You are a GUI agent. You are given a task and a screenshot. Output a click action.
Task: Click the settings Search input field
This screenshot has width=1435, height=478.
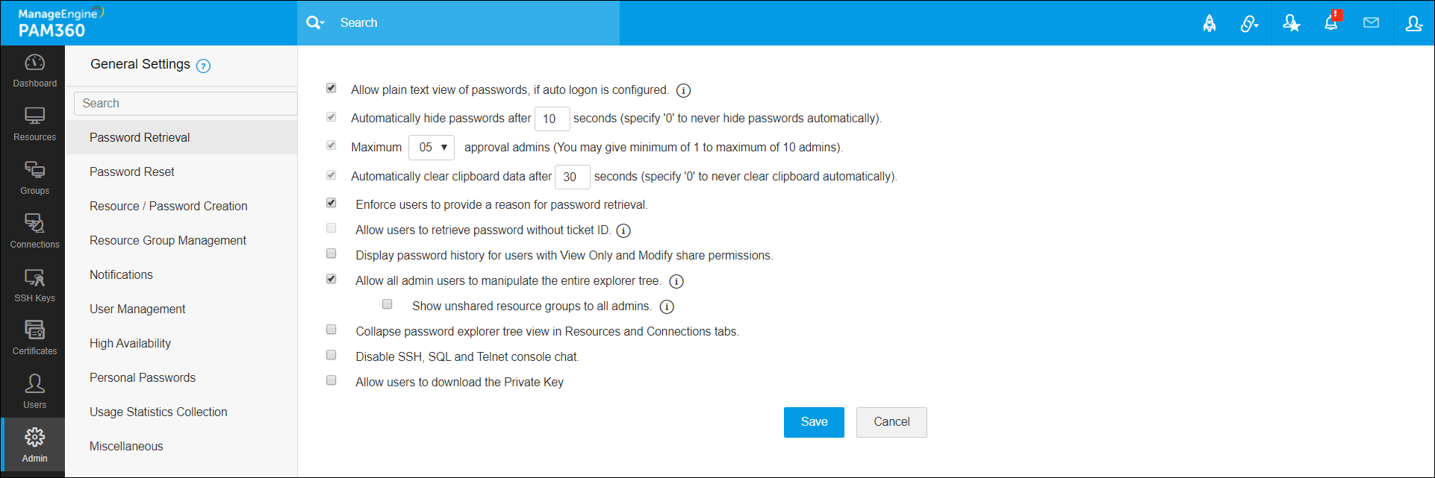click(x=186, y=104)
